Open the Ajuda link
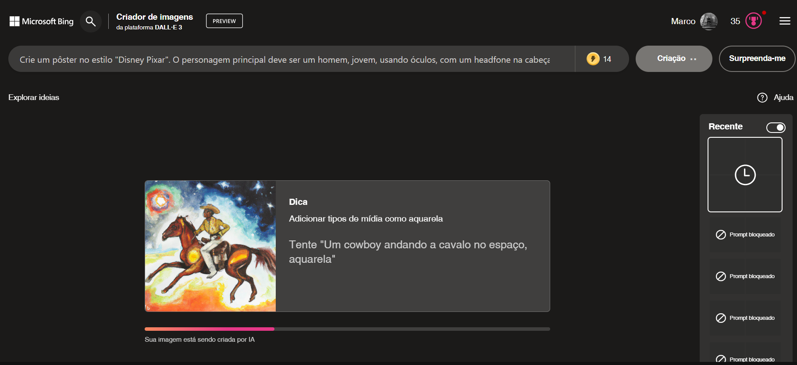The width and height of the screenshot is (797, 365). pyautogui.click(x=783, y=97)
